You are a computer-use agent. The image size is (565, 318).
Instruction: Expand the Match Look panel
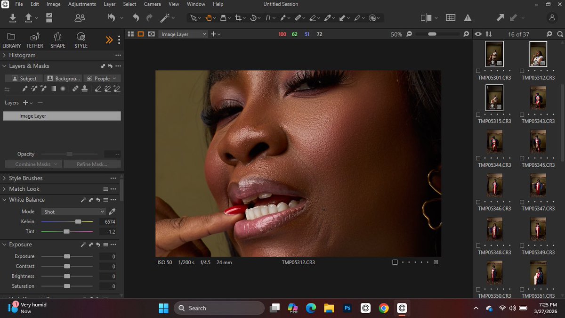point(5,189)
